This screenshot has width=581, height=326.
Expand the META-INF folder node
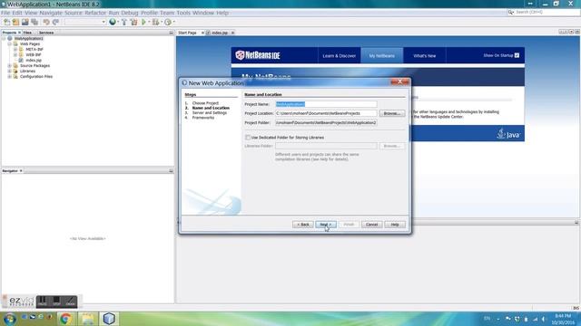click(15, 49)
